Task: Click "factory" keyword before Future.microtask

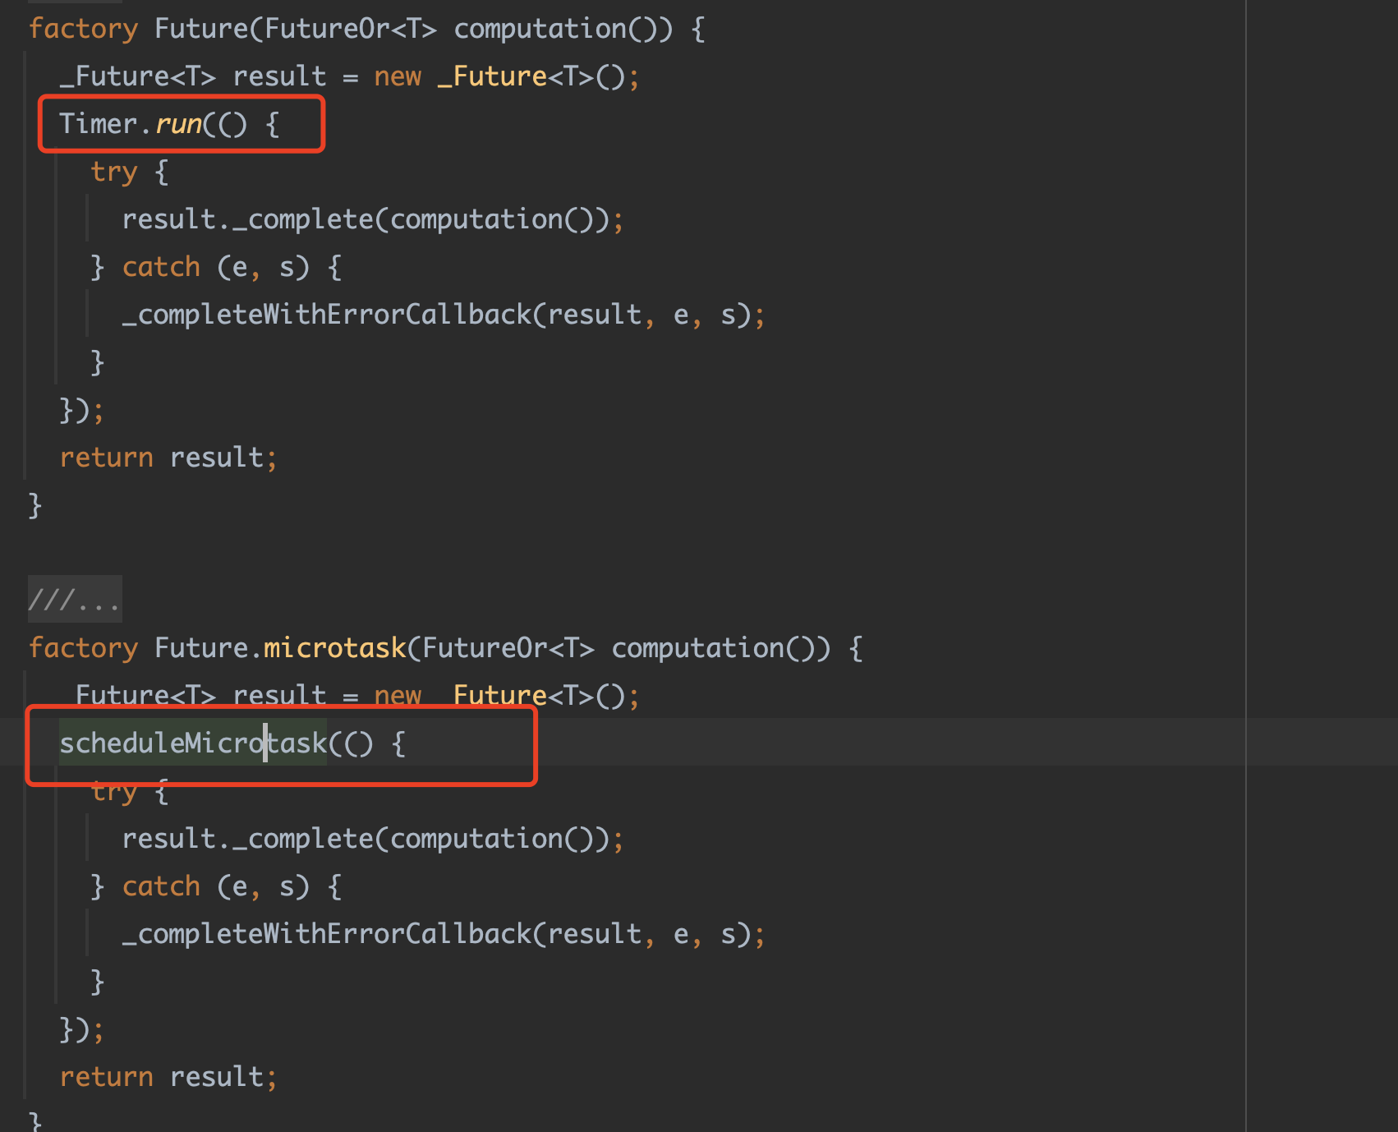Action: click(x=83, y=648)
